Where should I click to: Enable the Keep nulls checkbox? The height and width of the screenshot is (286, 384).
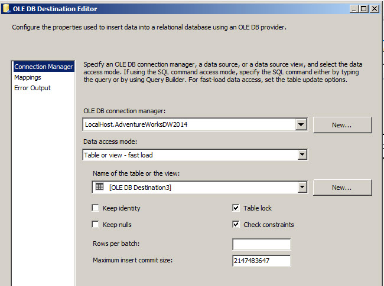(96, 225)
